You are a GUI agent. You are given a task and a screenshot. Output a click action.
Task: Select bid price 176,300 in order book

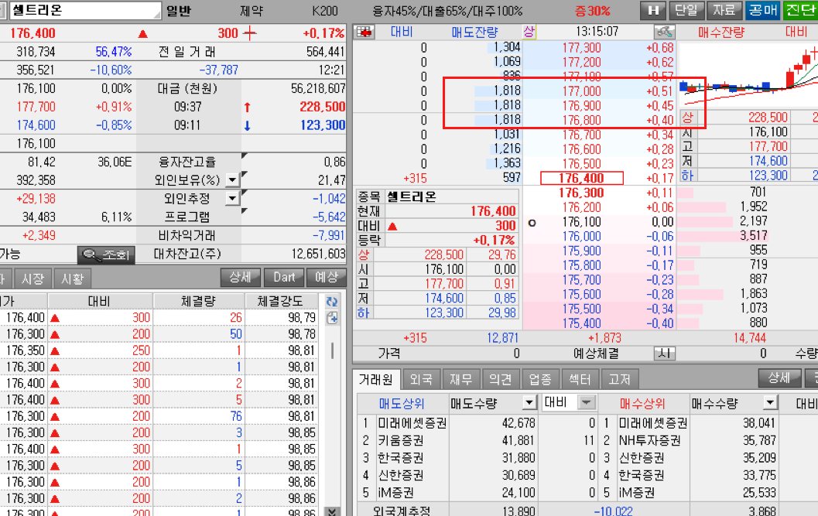tap(581, 193)
